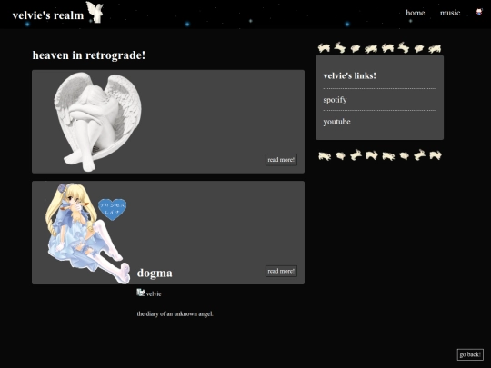Viewport: 491px width, 368px height.
Task: Click the text "the diary of an unknown angel."
Action: point(175,313)
